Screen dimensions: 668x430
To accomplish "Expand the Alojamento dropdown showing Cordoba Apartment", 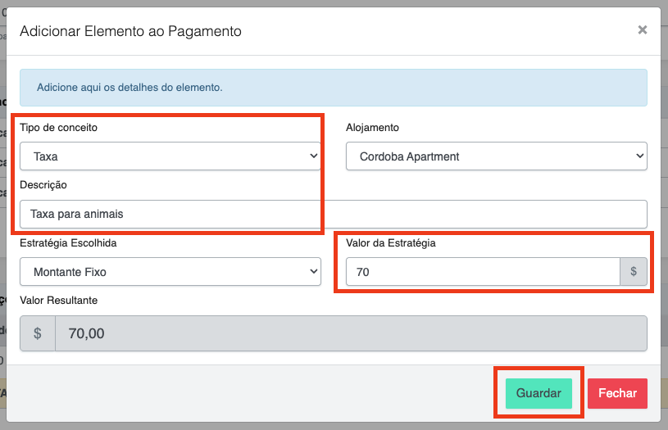I will tap(496, 156).
